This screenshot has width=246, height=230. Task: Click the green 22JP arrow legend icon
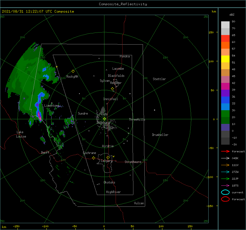(225, 179)
